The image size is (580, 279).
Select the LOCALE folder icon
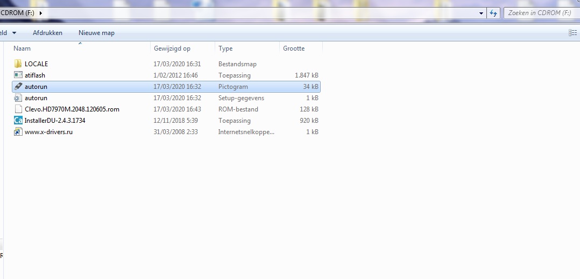tap(18, 64)
